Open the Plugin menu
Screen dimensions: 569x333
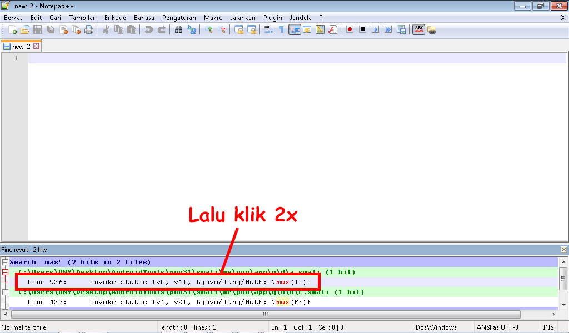[272, 18]
